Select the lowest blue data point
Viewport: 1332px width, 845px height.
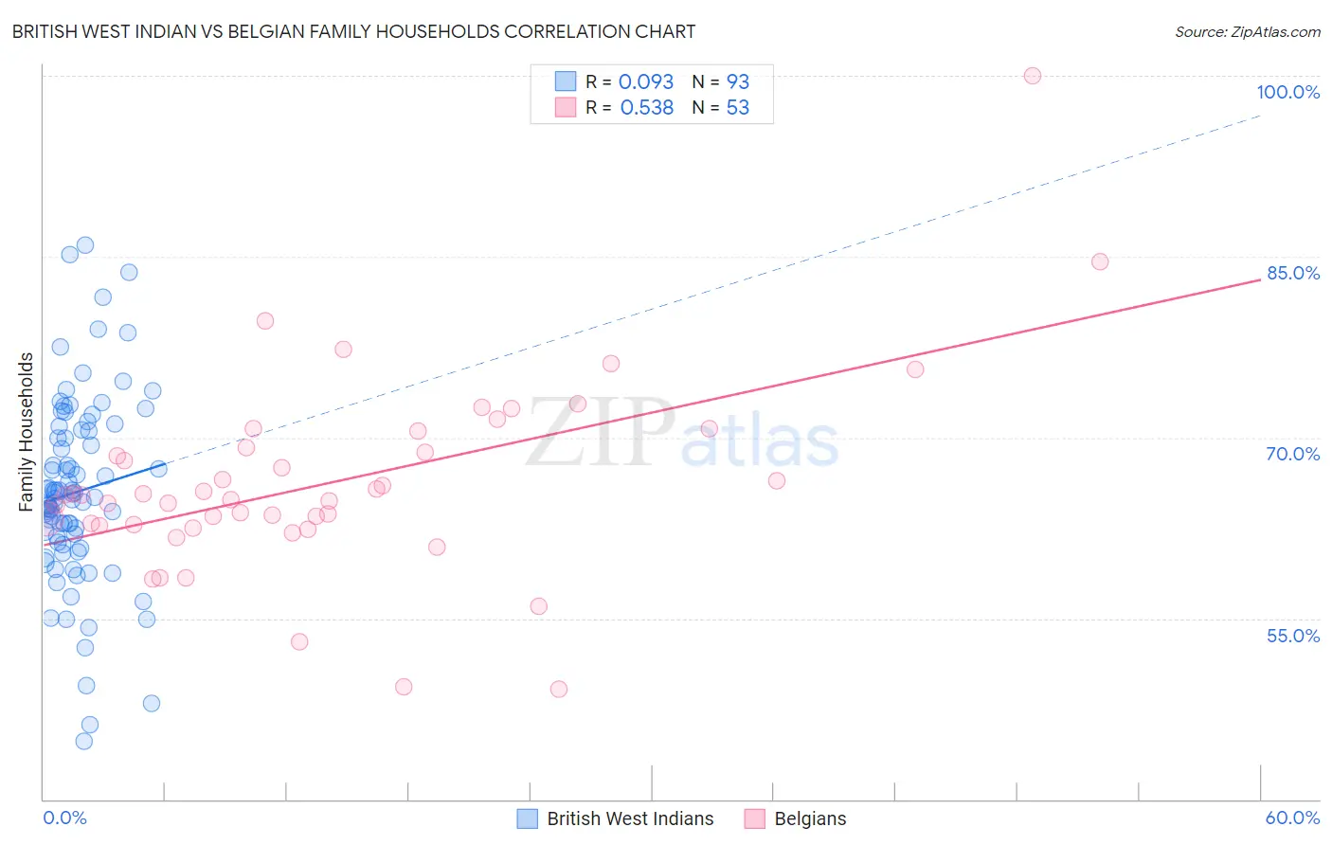[84, 741]
